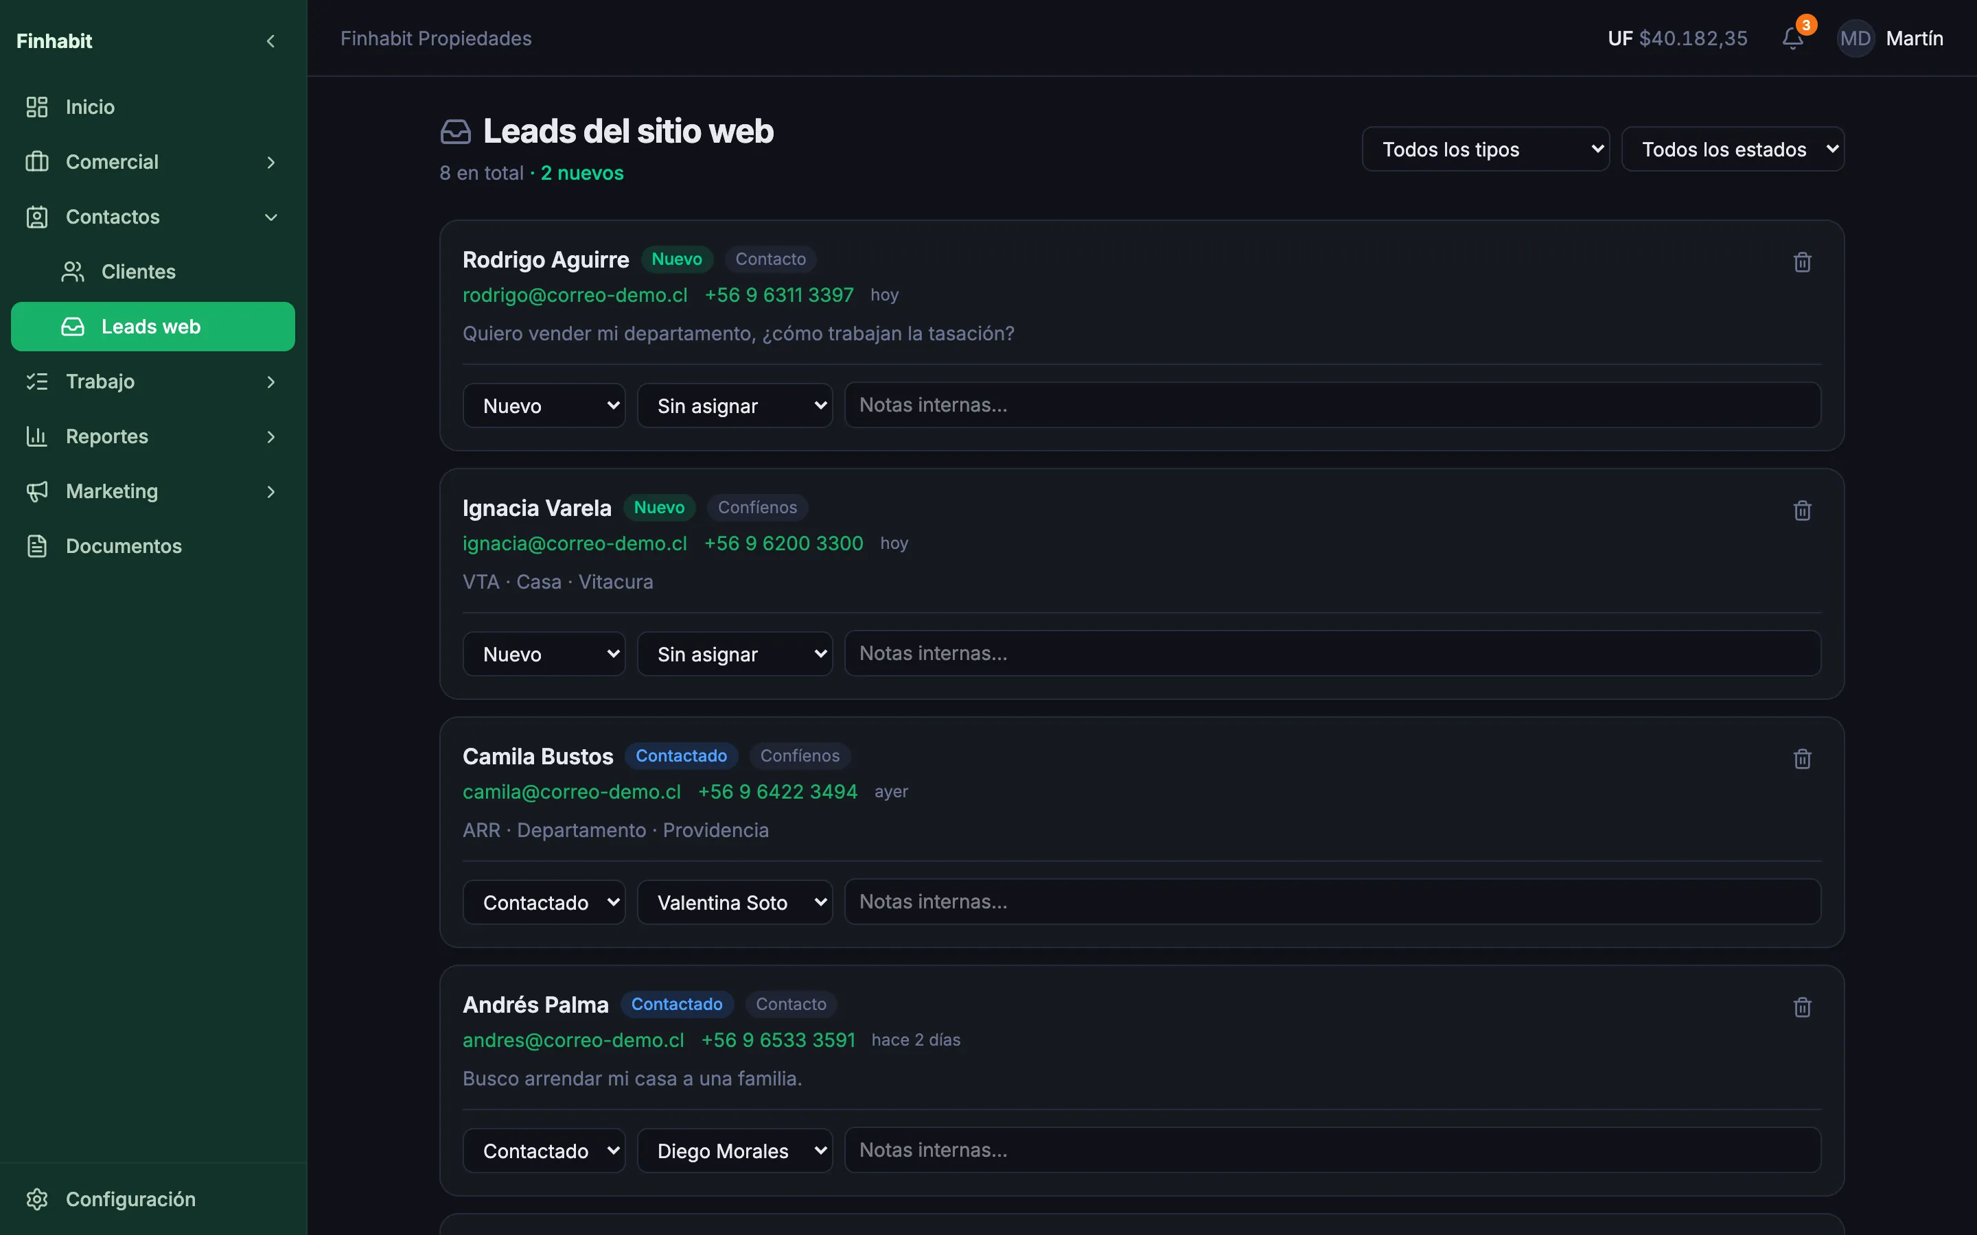The height and width of the screenshot is (1235, 1977).
Task: Click the Clientes people icon
Action: click(x=73, y=272)
